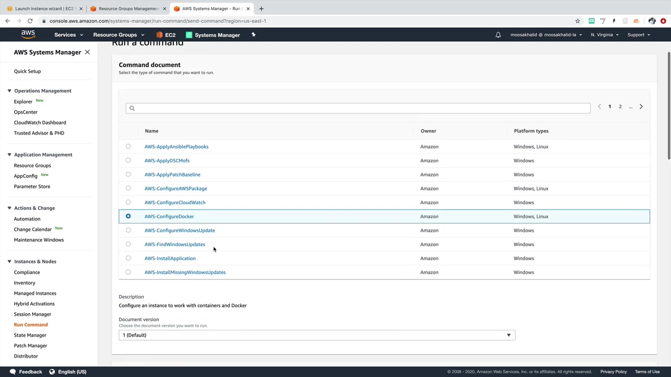Open Patch Manager in sidebar

click(30, 346)
